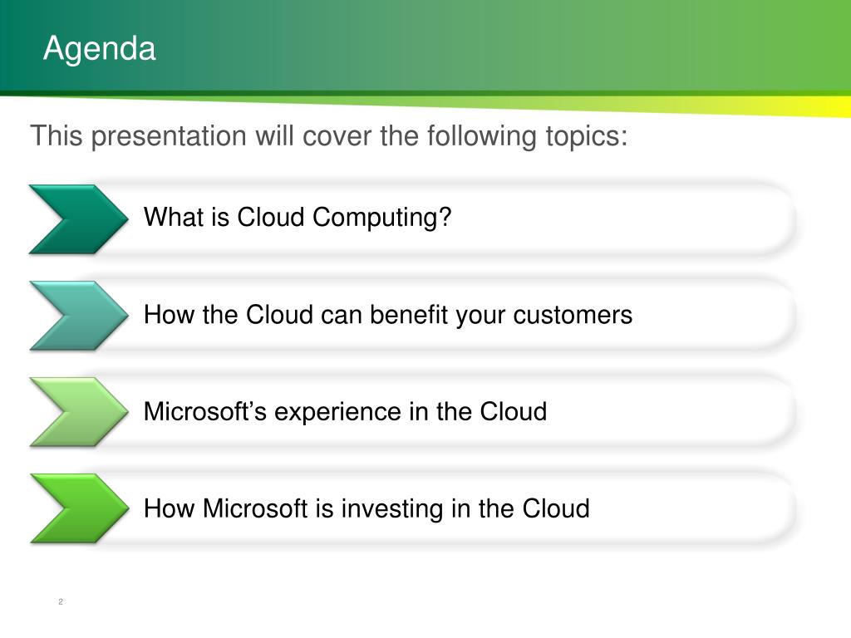This screenshot has height=638, width=851.
Task: Select 'Microsoft's experience in the Cloud' item
Action: coord(345,412)
